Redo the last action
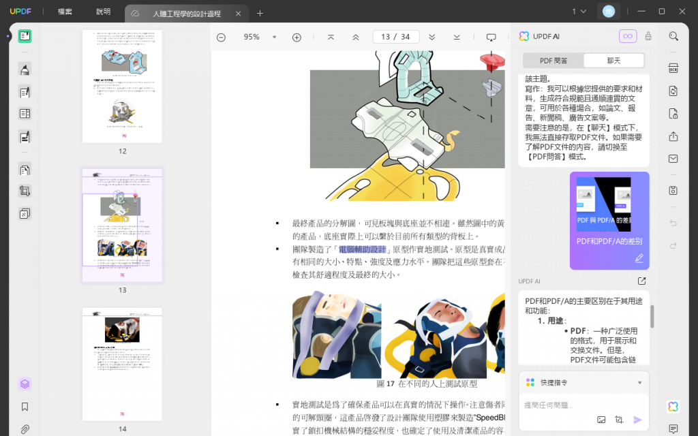The width and height of the screenshot is (698, 436). pyautogui.click(x=673, y=245)
